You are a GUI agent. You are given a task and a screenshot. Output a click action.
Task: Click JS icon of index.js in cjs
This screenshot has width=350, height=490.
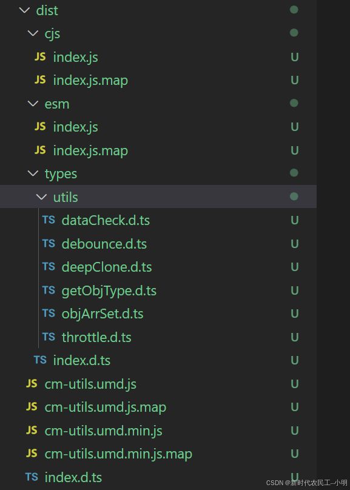pos(40,57)
